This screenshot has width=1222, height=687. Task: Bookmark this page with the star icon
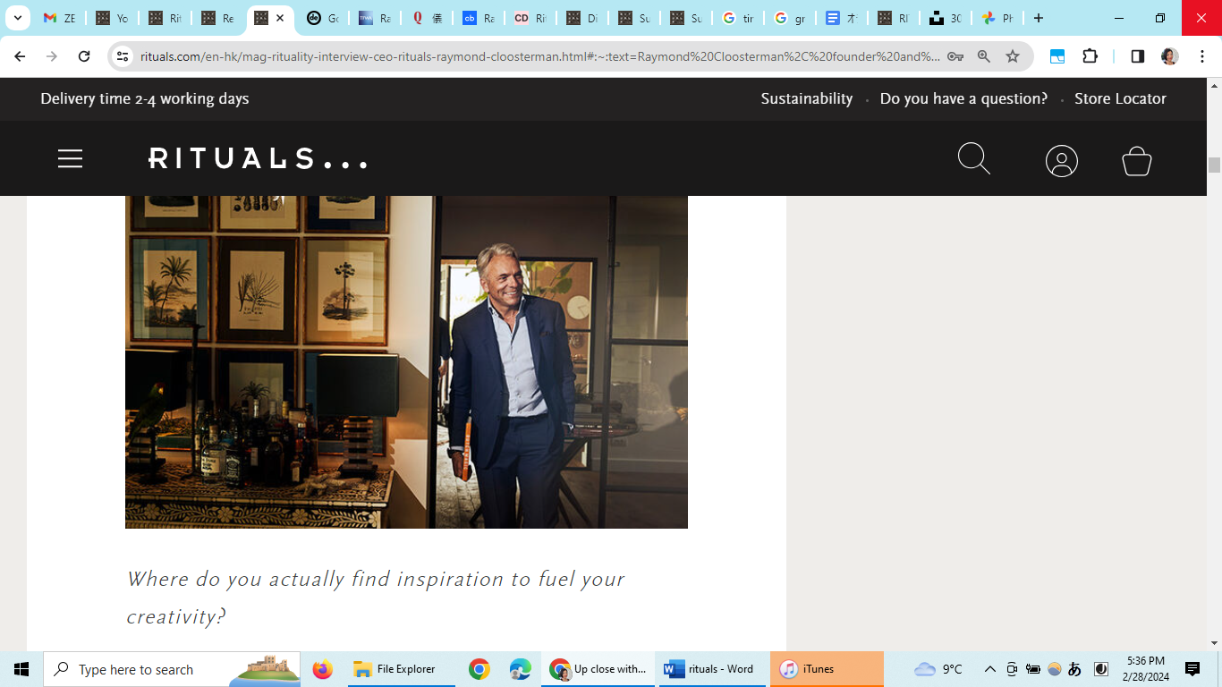(1013, 56)
